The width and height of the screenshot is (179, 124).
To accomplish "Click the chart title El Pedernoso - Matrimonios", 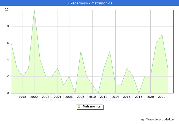I will (89, 3).
